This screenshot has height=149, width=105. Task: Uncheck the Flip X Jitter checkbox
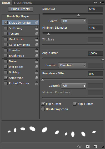pos(43,104)
